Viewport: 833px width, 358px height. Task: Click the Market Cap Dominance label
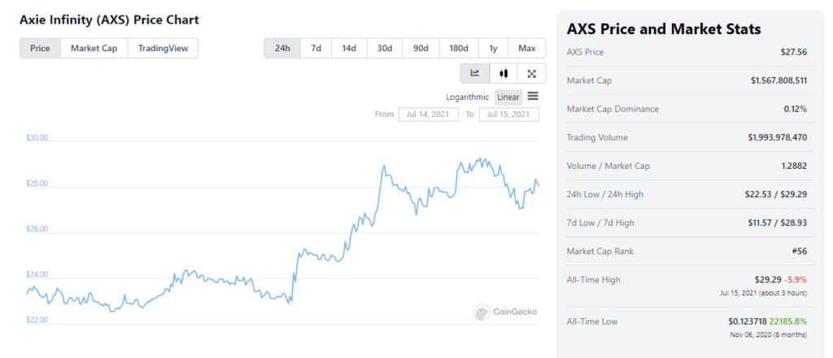point(613,109)
